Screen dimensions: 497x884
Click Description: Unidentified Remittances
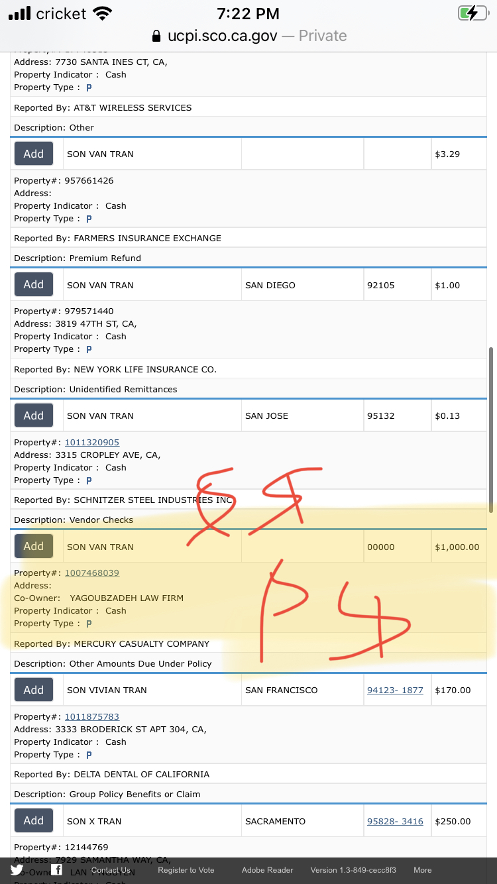95,389
